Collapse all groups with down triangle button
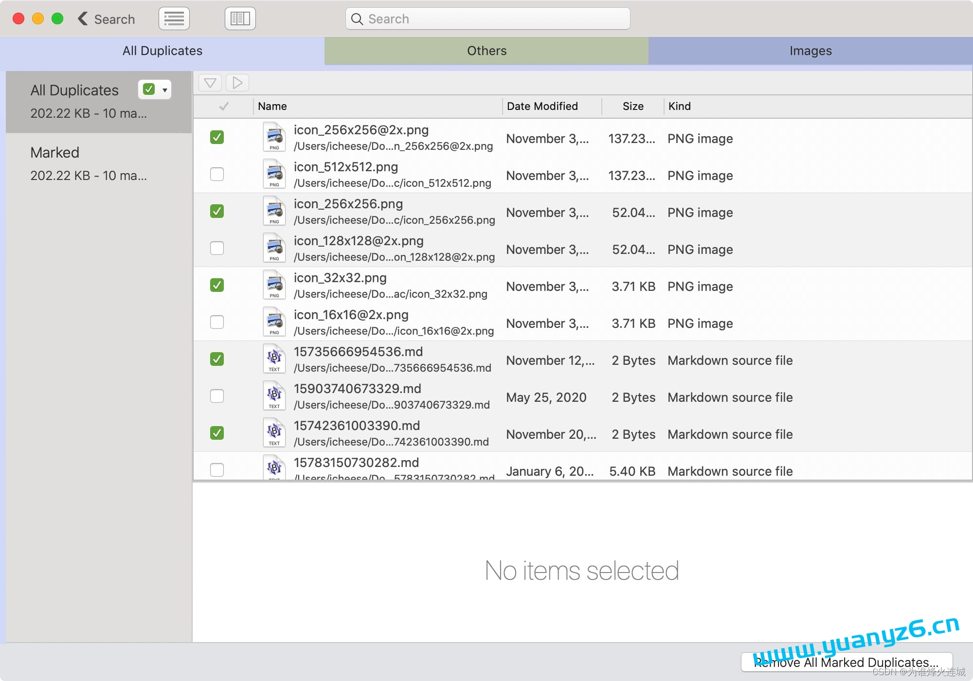 [210, 83]
